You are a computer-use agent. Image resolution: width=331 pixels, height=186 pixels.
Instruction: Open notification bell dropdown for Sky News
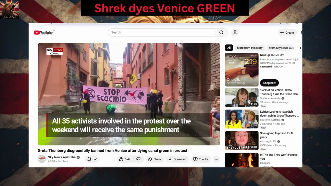pyautogui.click(x=92, y=159)
